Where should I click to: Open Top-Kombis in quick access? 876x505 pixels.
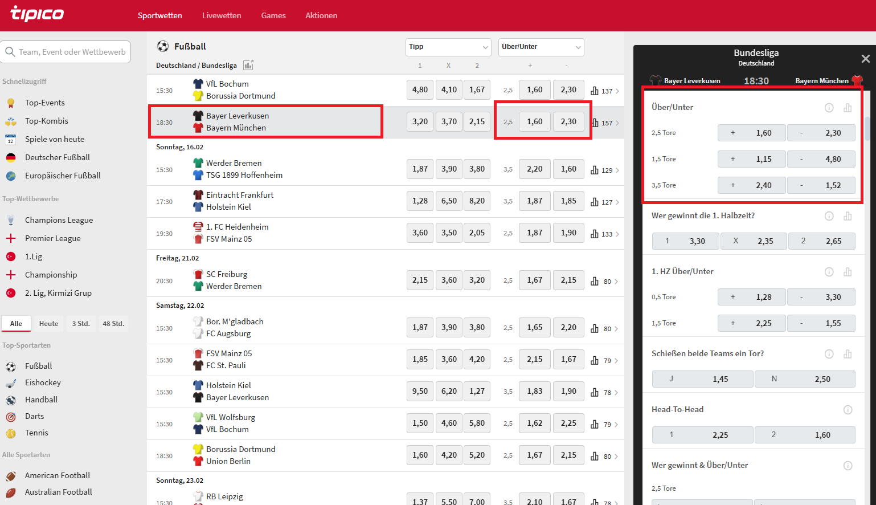[x=47, y=121]
